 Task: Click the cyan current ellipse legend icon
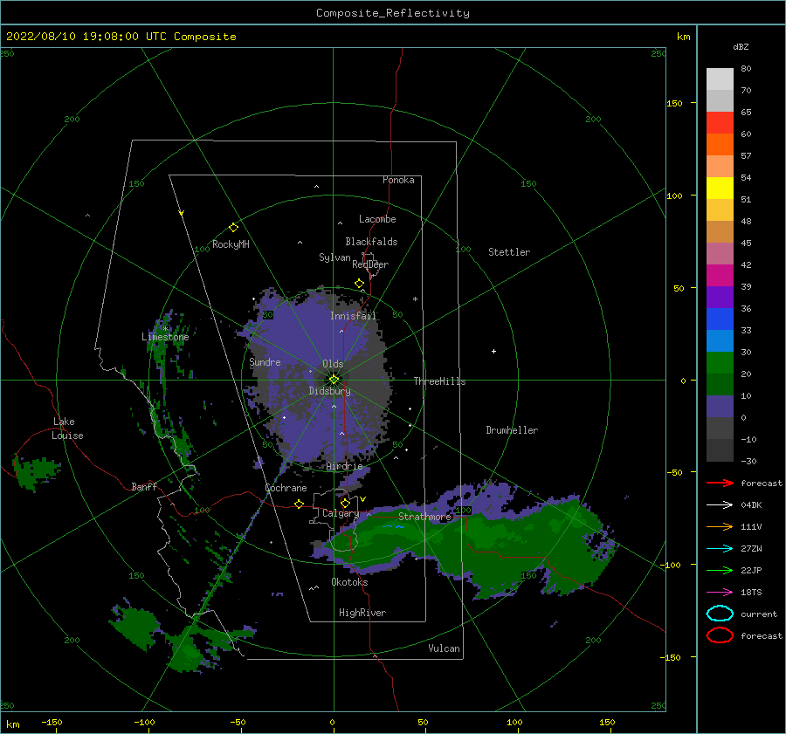point(720,614)
